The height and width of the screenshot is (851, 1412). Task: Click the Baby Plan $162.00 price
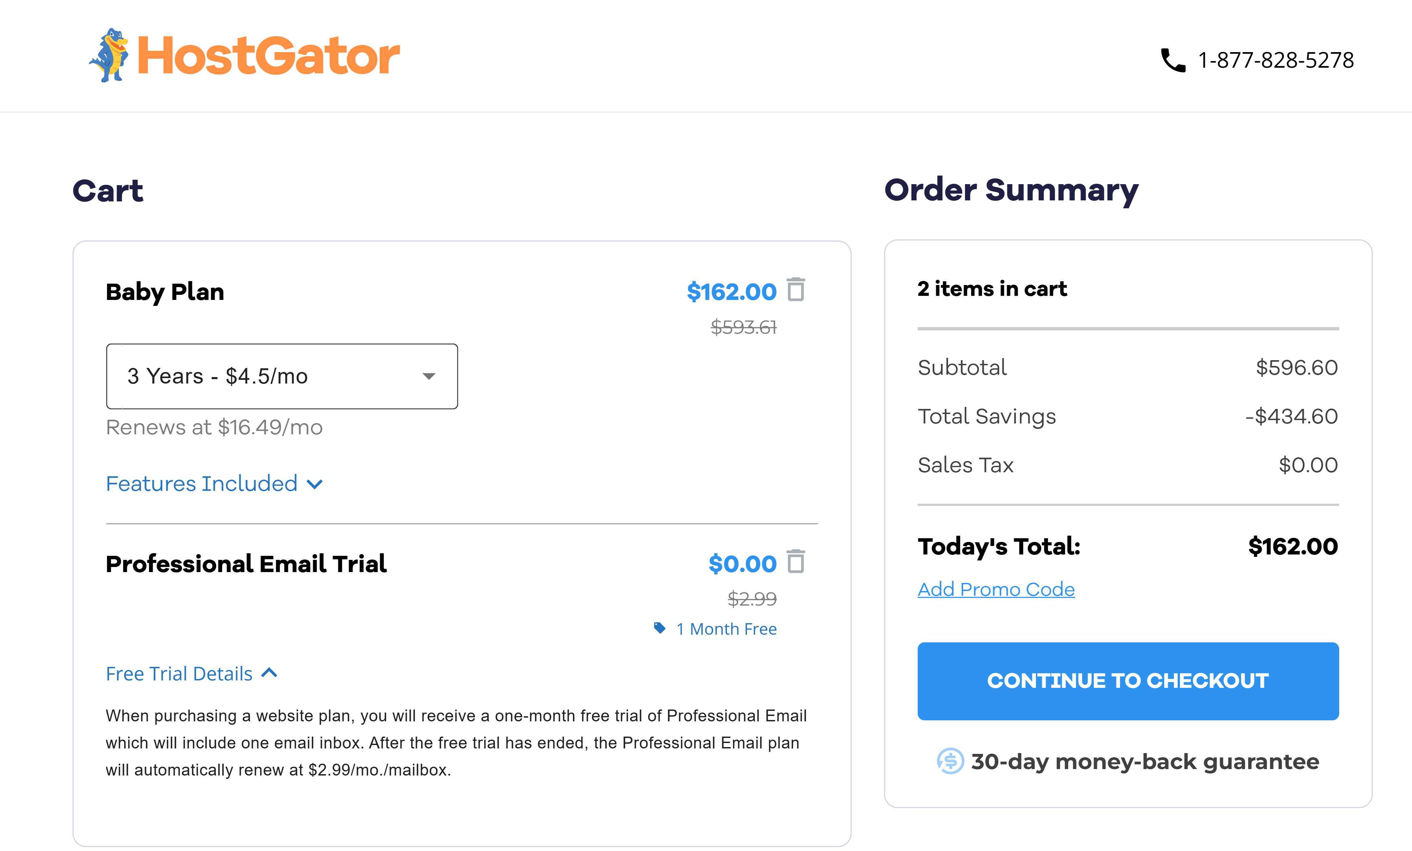click(x=731, y=292)
